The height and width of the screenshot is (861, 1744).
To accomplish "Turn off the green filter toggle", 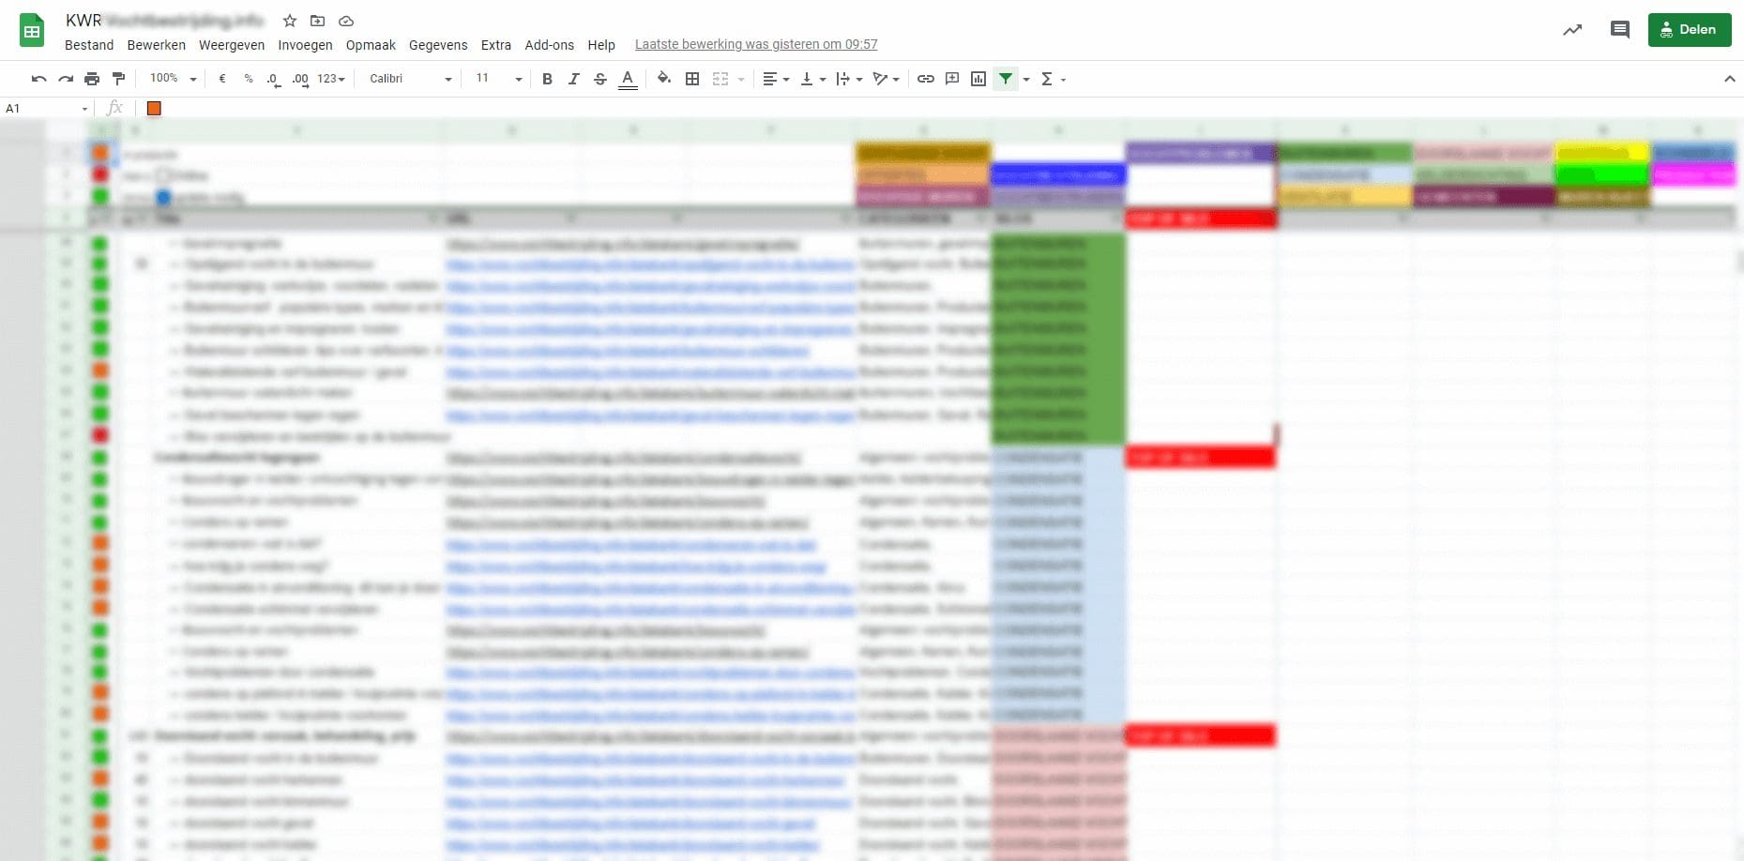I will [x=1006, y=79].
